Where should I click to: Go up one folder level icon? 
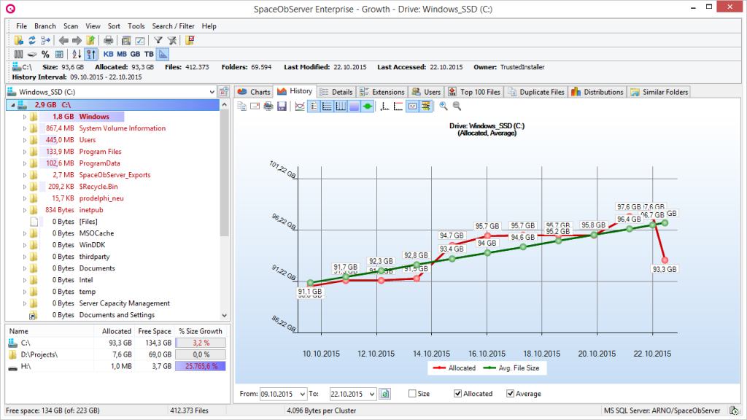click(90, 41)
